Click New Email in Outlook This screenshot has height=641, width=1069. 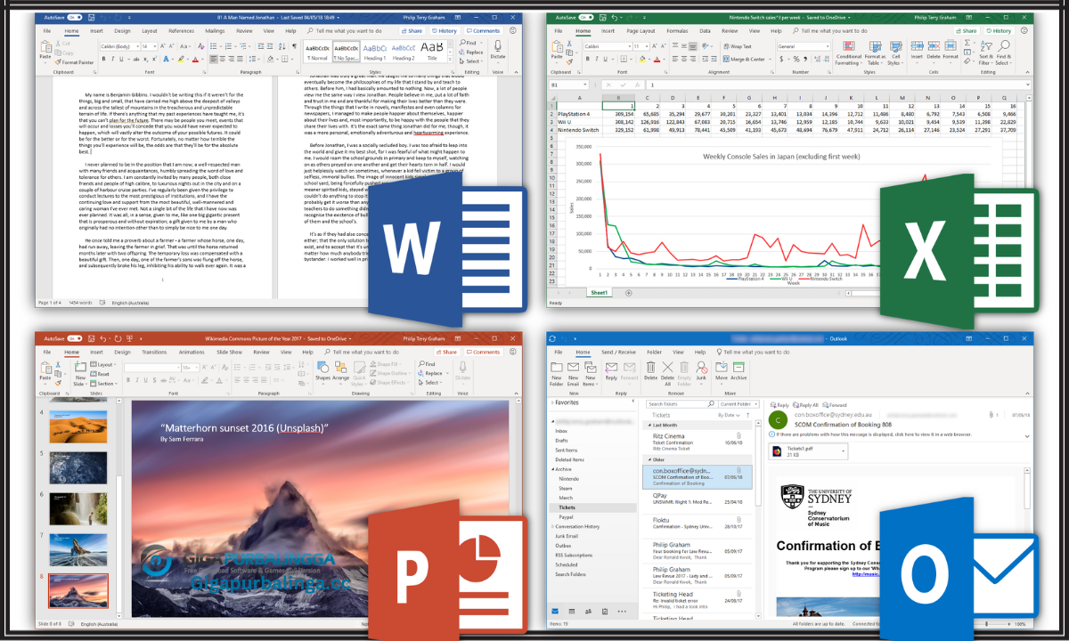pyautogui.click(x=573, y=374)
